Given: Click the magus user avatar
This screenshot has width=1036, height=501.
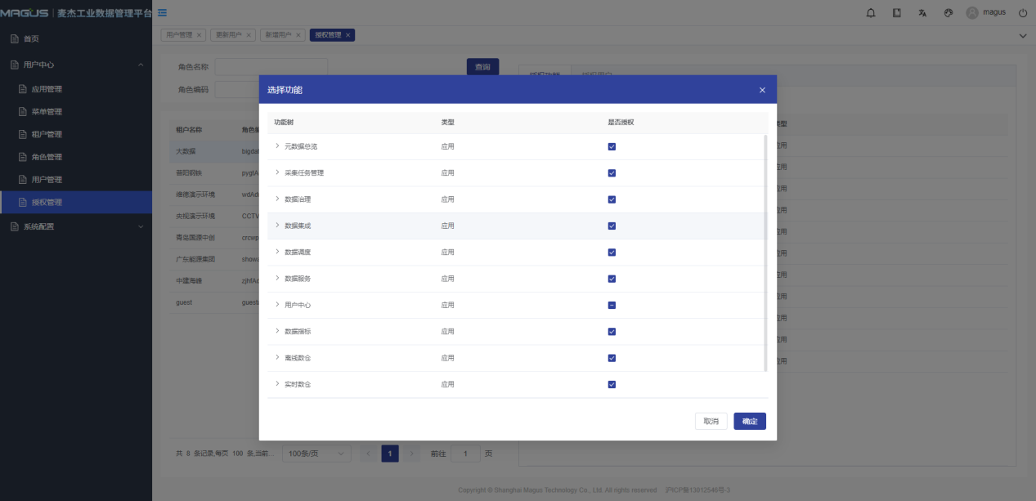Looking at the screenshot, I should point(972,13).
